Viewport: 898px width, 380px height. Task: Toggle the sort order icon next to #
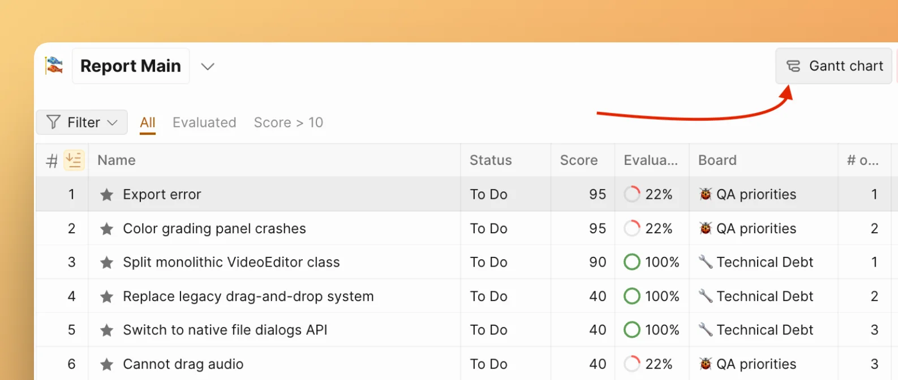click(74, 160)
